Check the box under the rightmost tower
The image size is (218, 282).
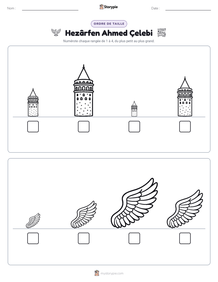(x=185, y=127)
